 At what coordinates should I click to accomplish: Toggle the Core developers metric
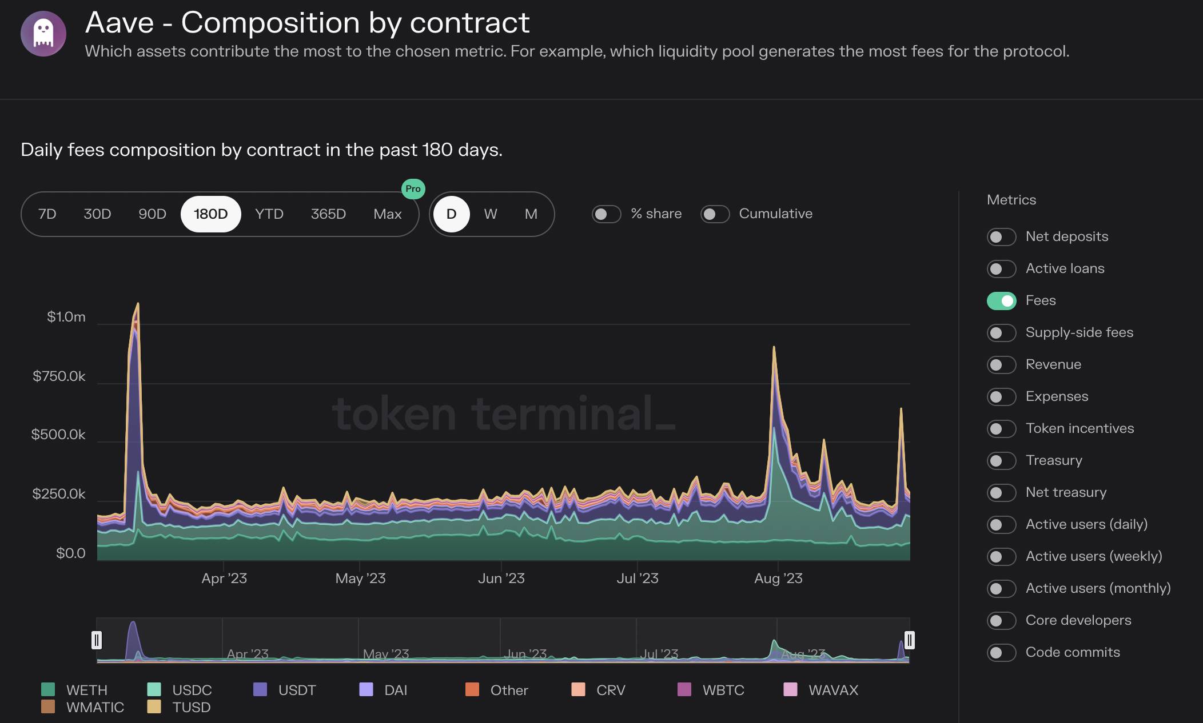click(x=1001, y=621)
